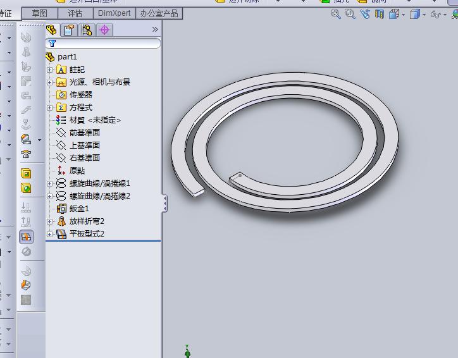Click the Previous View icon

tap(365, 14)
